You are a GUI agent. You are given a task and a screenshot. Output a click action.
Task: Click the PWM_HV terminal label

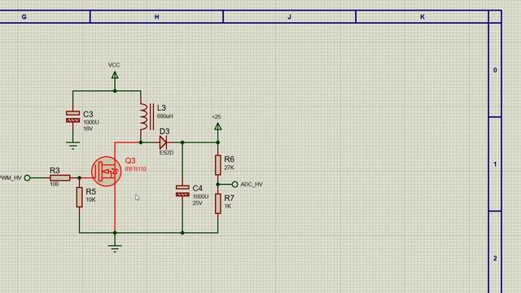pos(11,178)
